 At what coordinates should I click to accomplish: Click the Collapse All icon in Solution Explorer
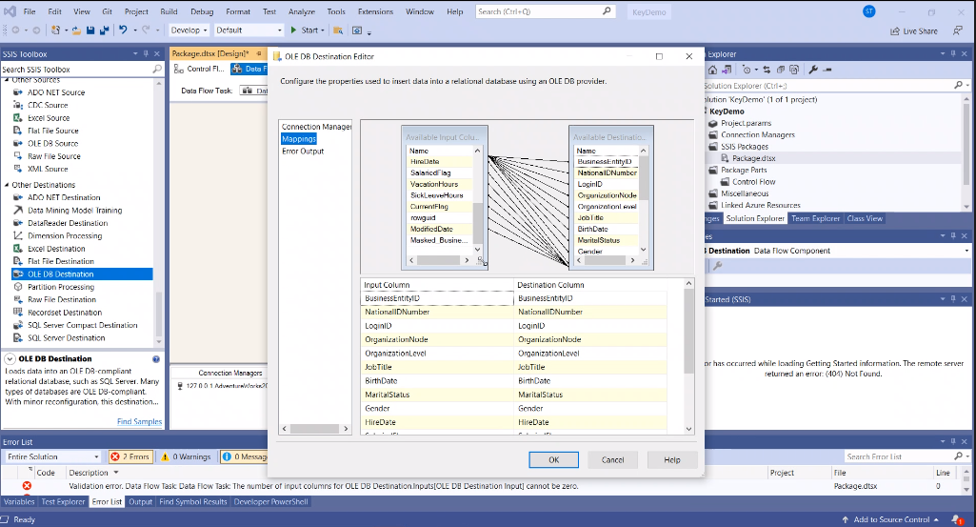781,70
